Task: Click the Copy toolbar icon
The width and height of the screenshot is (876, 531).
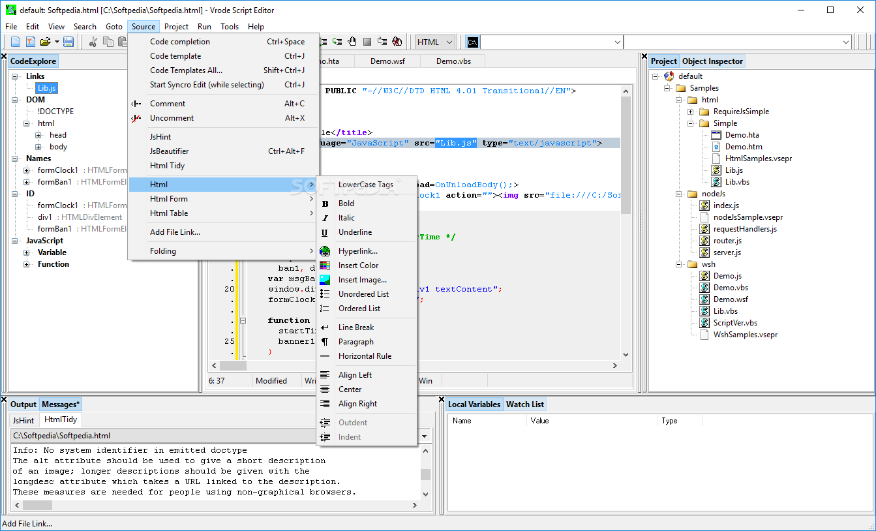Action: tap(108, 42)
